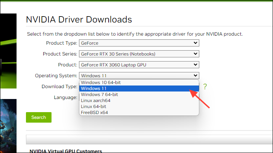This screenshot has height=153, width=273.
Task: Click the green Search button
Action: (x=39, y=117)
